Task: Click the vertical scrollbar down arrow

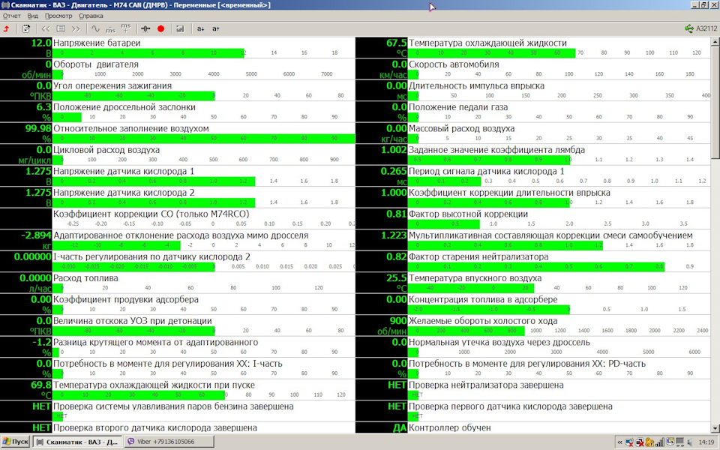Action: pyautogui.click(x=715, y=428)
